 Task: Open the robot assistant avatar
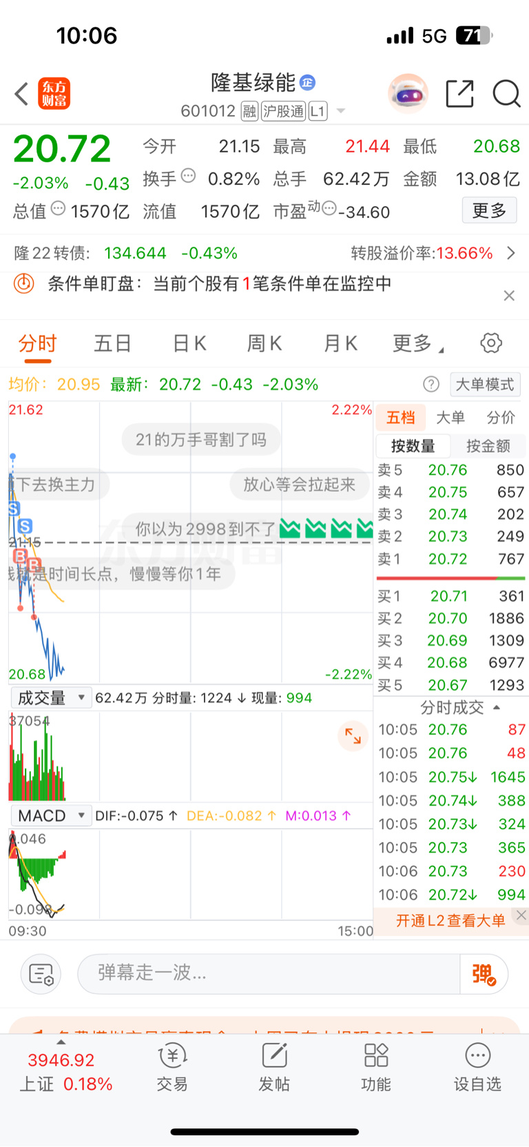408,93
